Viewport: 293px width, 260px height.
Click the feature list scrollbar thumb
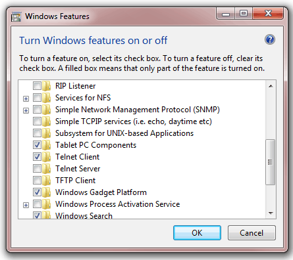click(271, 162)
